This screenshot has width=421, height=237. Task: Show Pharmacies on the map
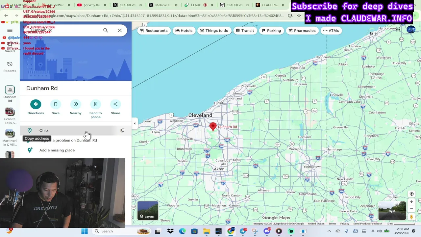pyautogui.click(x=302, y=30)
